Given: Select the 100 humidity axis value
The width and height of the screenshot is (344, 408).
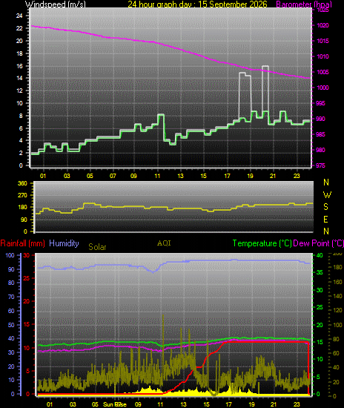Looking at the screenshot, I should 10,255.
